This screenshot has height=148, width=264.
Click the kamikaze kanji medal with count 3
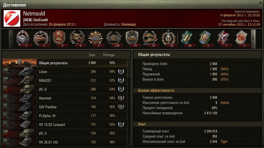[x=242, y=38]
